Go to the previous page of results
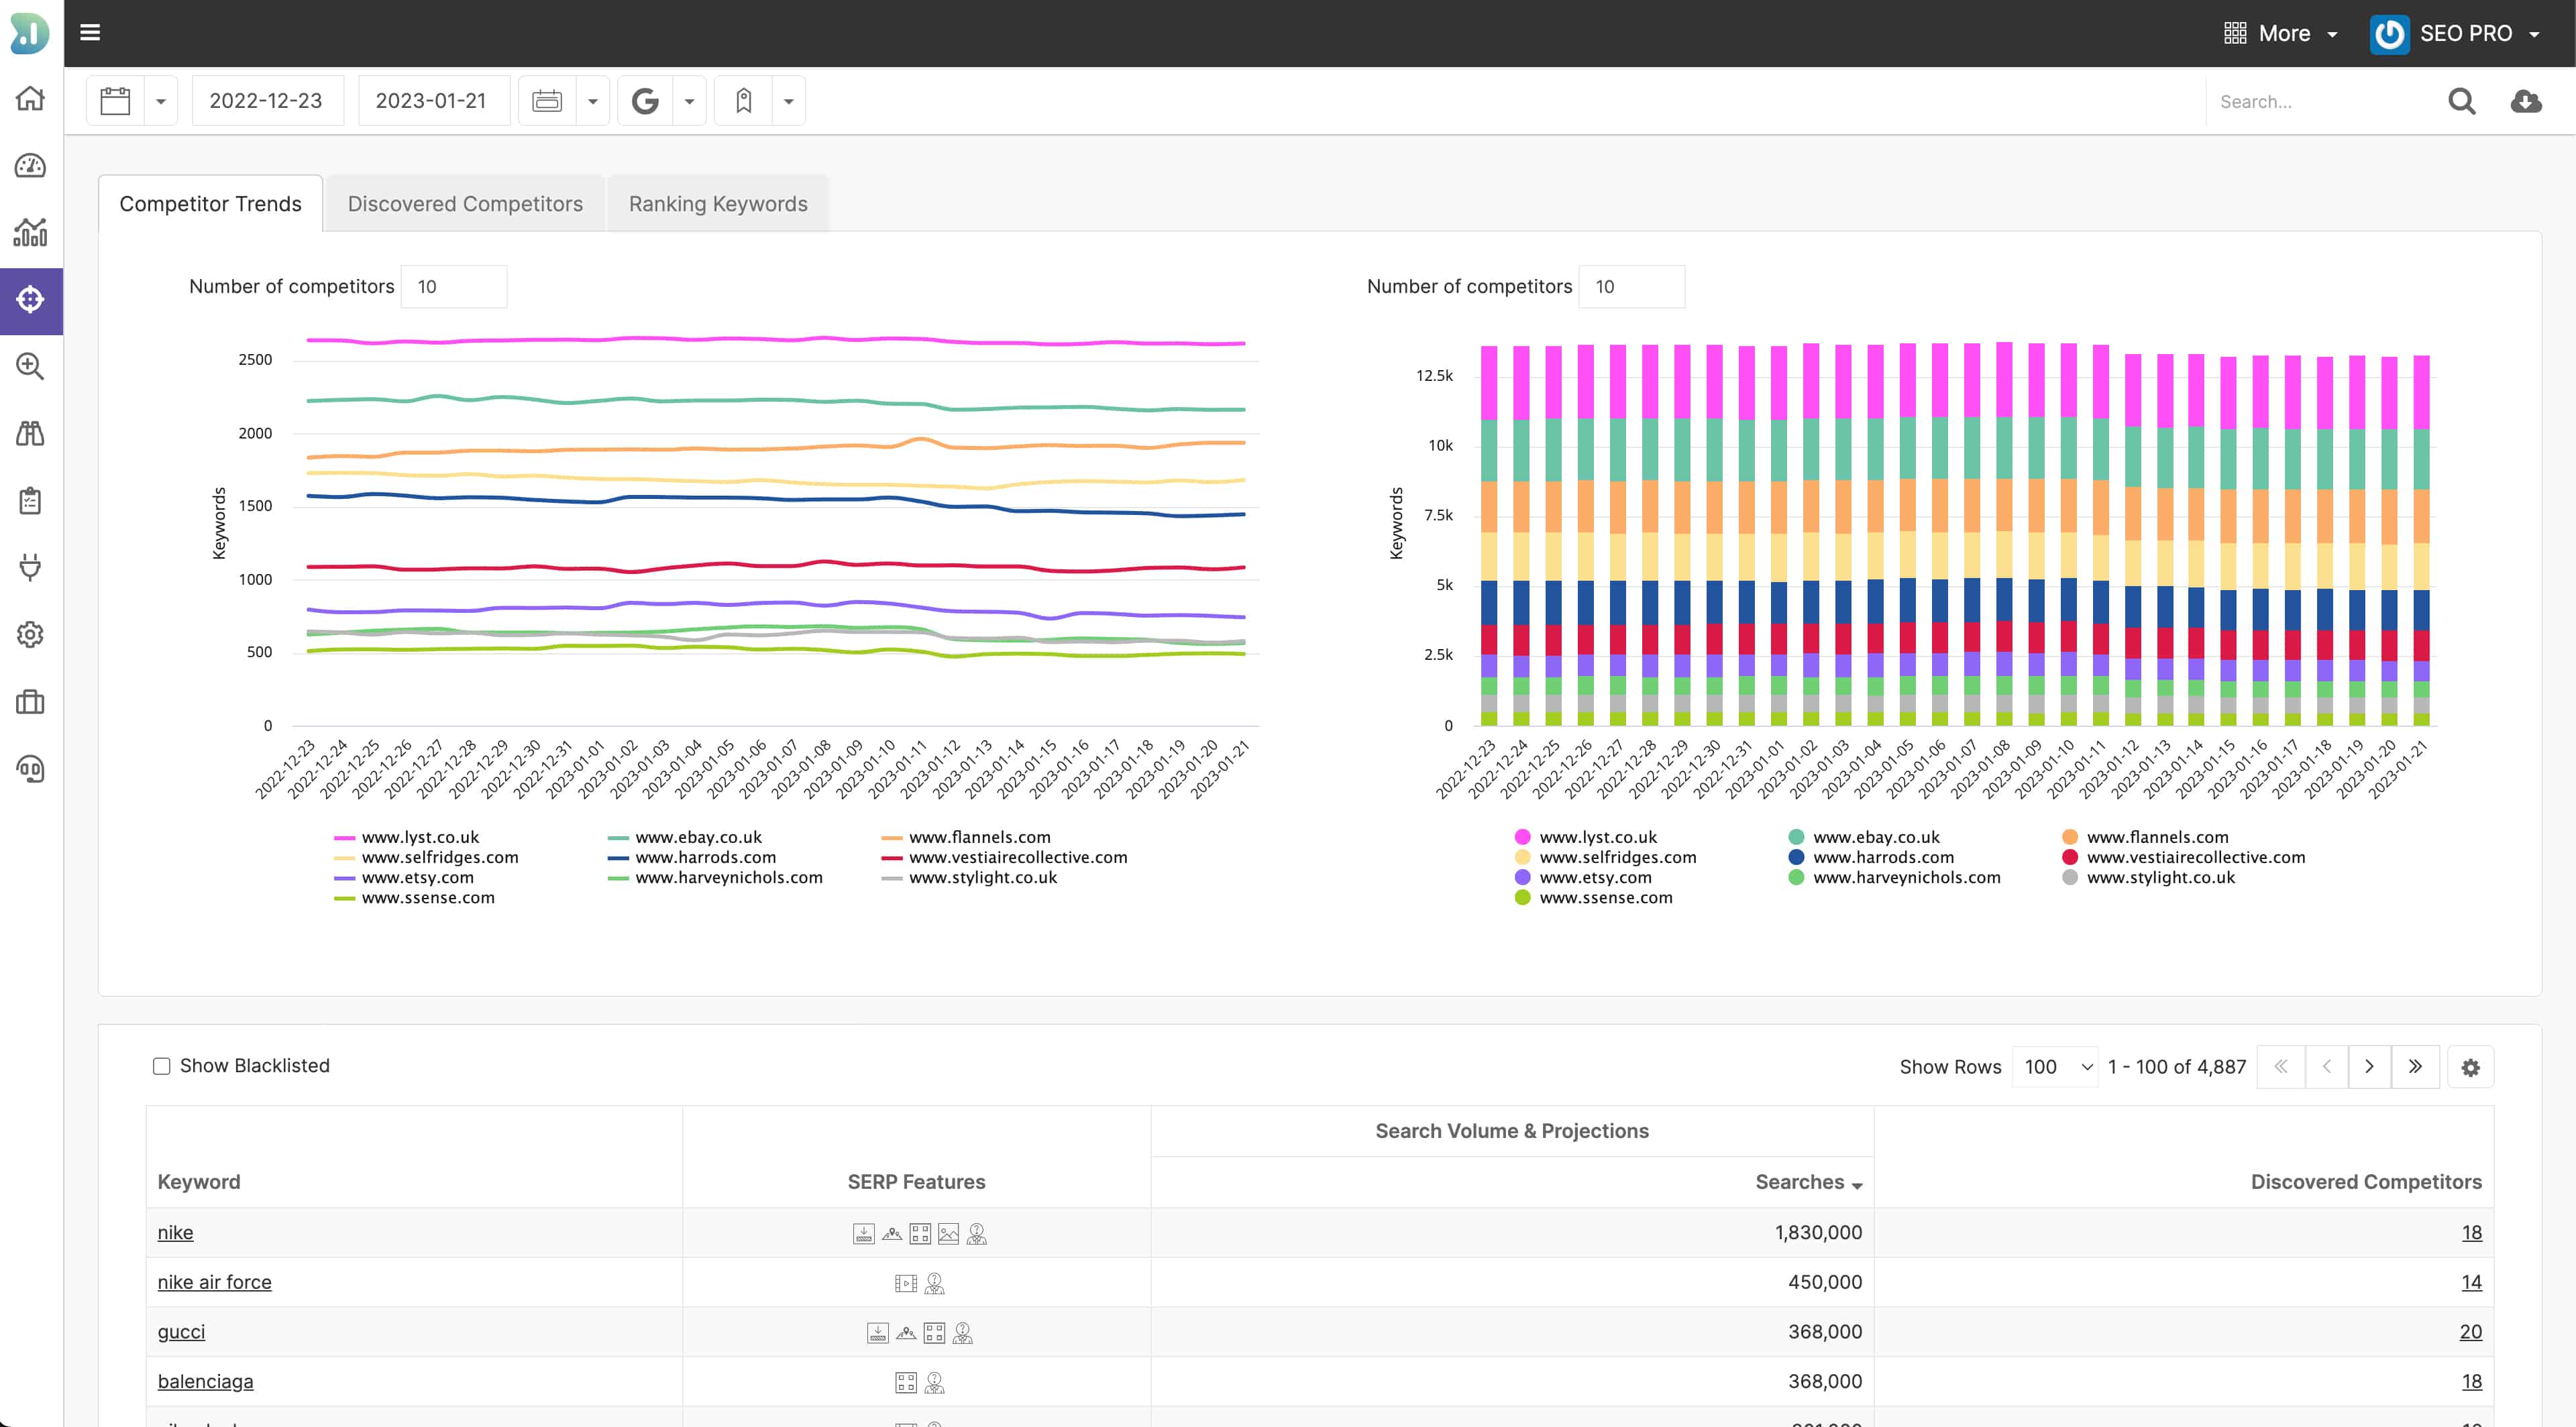The height and width of the screenshot is (1427, 2576). pyautogui.click(x=2327, y=1066)
